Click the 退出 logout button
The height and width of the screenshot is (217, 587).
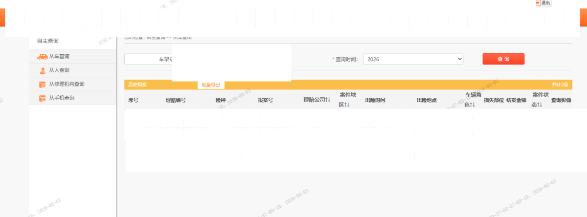[543, 3]
